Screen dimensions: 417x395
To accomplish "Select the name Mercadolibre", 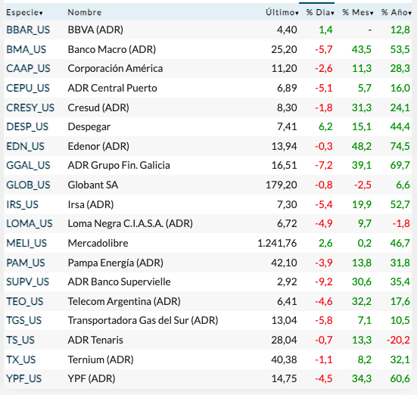I will tap(98, 243).
